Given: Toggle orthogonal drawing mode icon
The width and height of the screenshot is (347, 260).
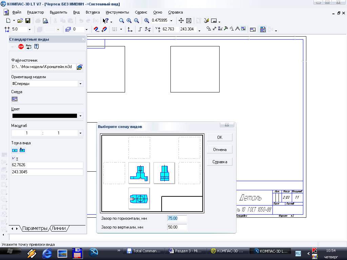Looking at the screenshot, I should point(140,29).
